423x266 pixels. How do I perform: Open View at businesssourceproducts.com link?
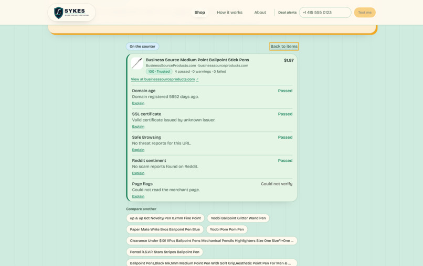pos(165,79)
